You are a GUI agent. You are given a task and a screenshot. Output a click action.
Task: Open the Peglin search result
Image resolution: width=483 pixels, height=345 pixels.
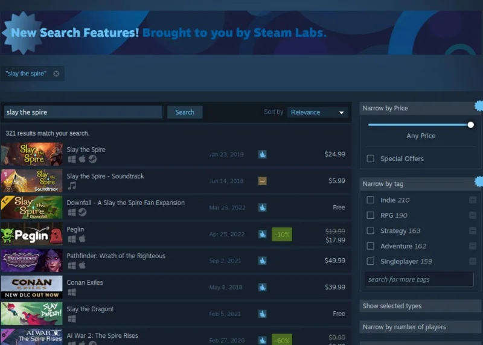point(176,234)
